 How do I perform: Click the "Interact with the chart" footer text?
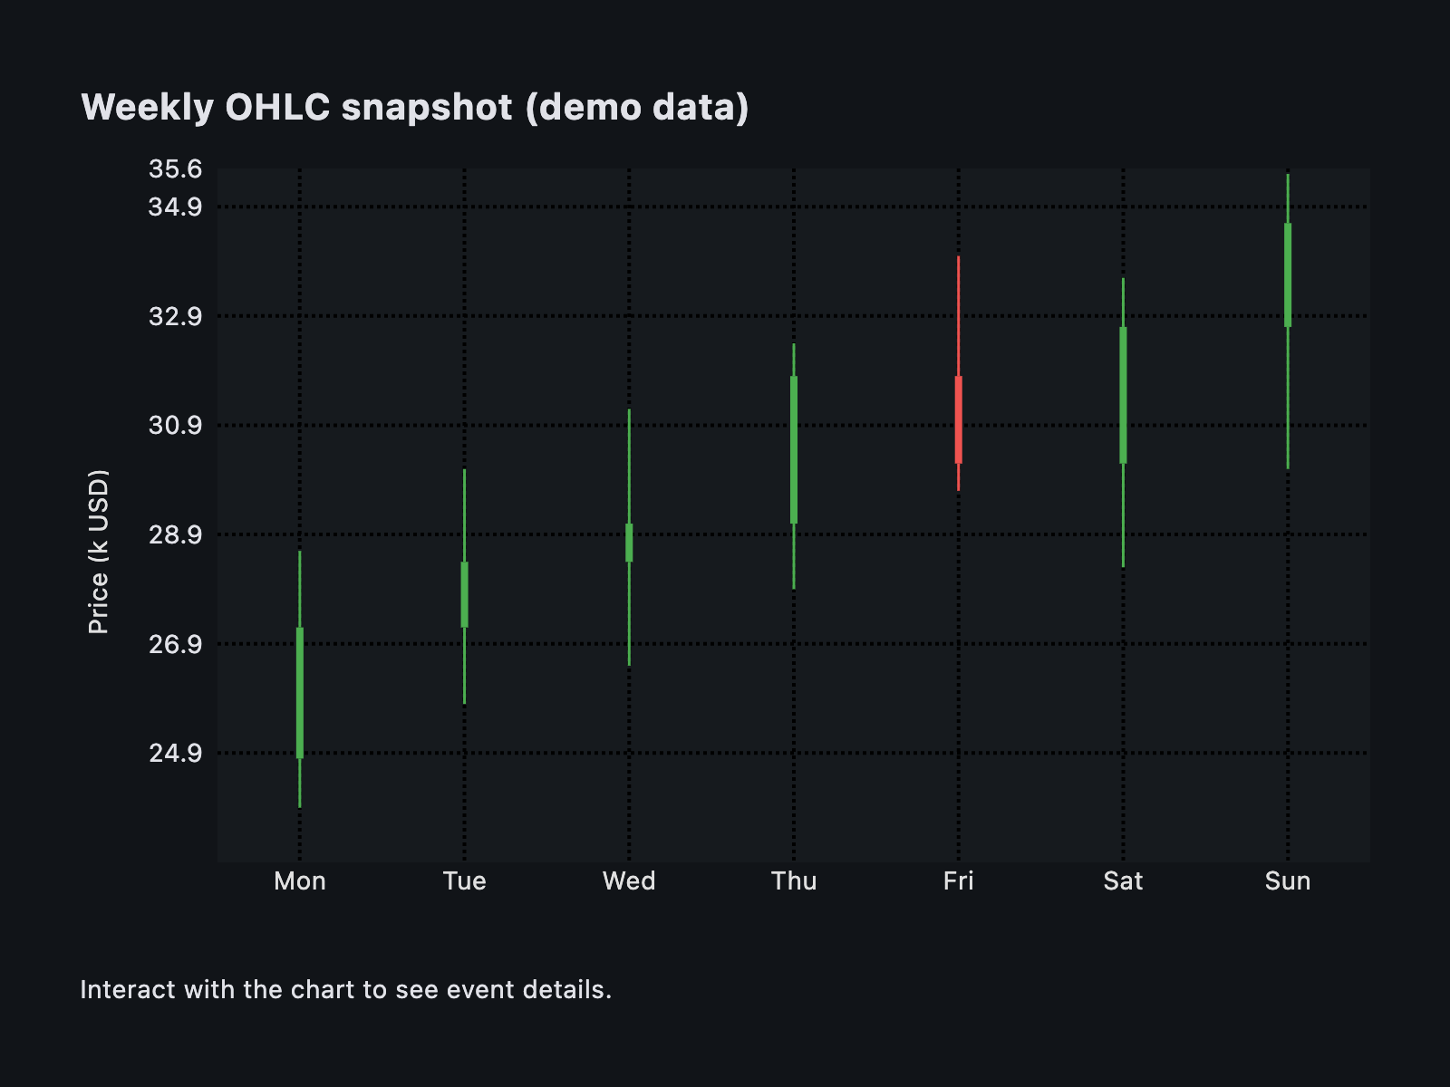[346, 989]
